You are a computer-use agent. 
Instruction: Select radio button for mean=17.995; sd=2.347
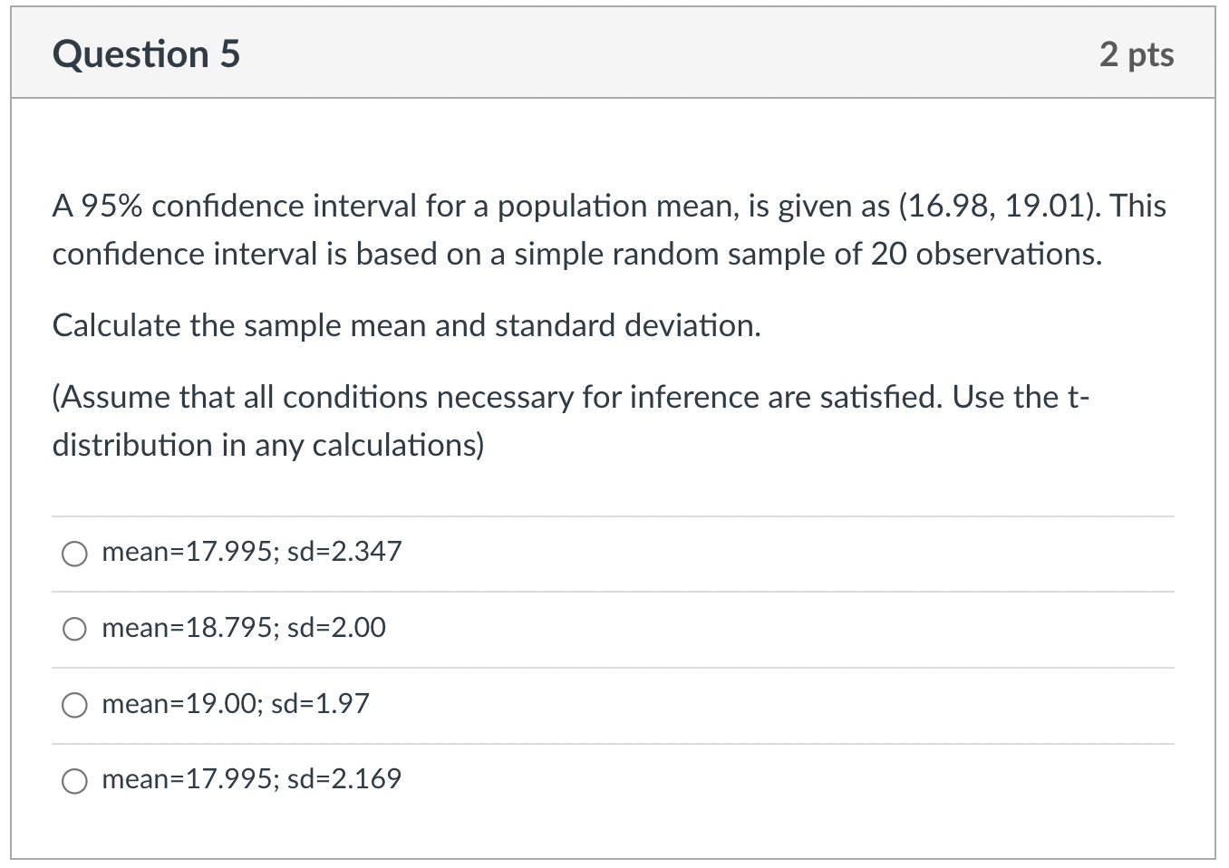74,554
